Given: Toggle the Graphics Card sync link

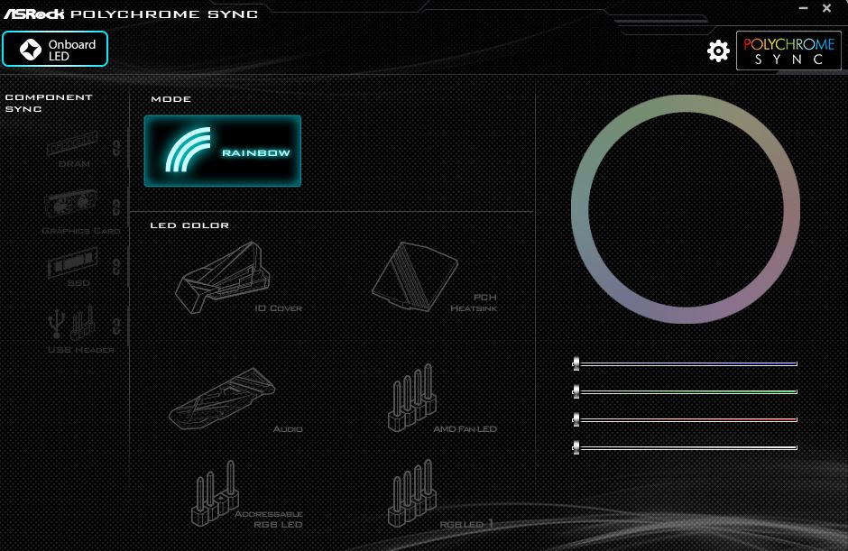Looking at the screenshot, I should [116, 207].
